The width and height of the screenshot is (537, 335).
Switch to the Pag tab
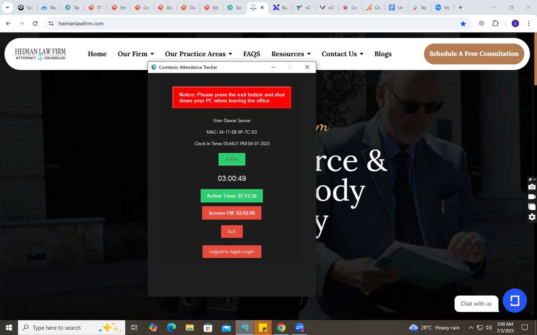pyautogui.click(x=48, y=7)
